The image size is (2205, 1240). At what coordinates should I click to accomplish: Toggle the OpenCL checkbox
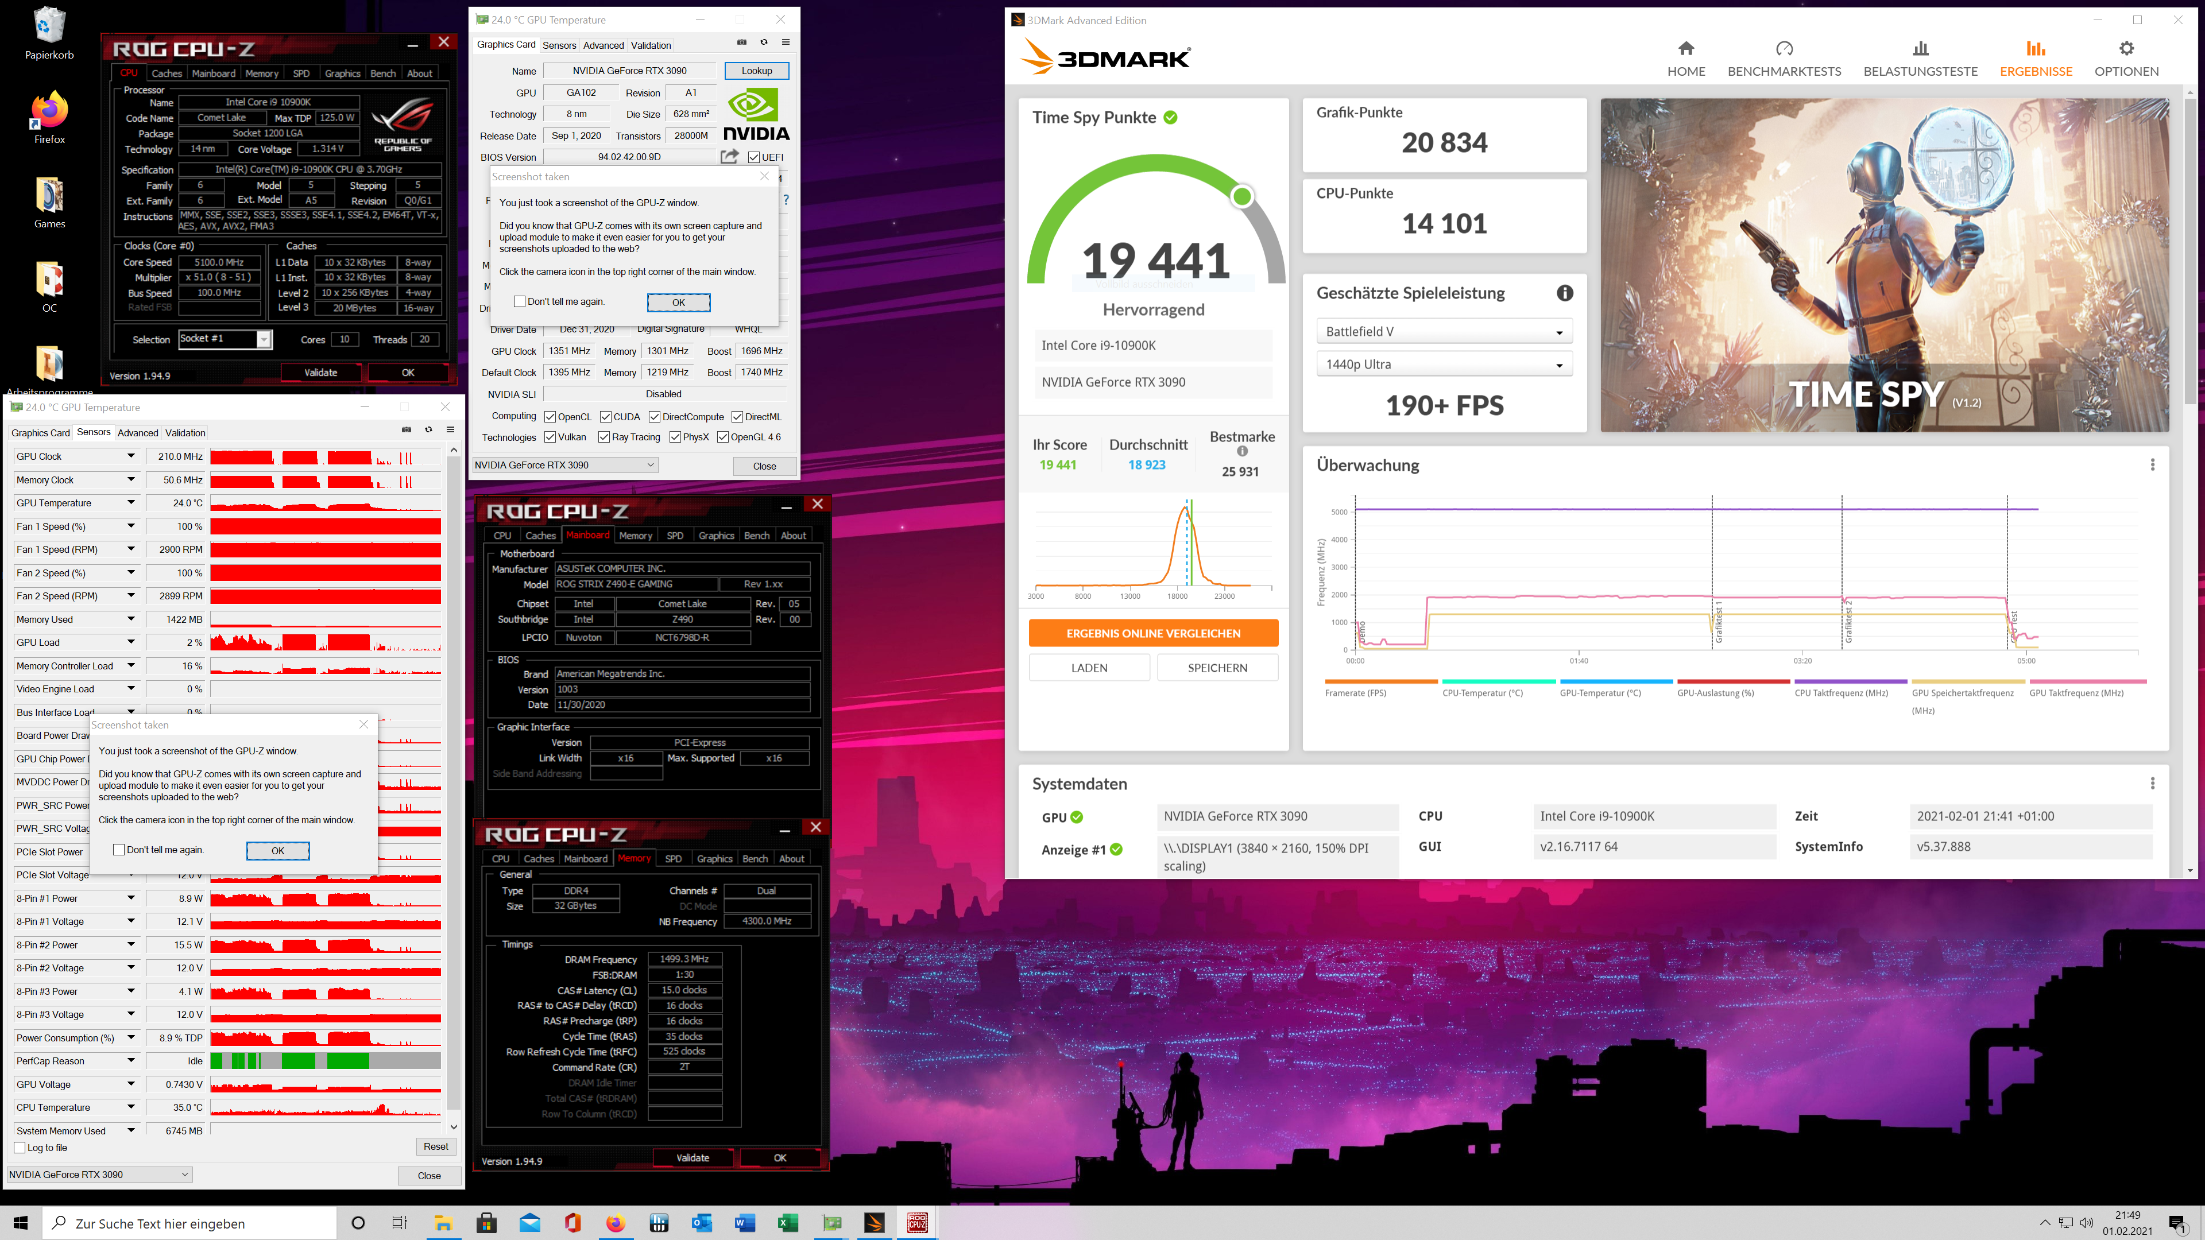pos(550,417)
